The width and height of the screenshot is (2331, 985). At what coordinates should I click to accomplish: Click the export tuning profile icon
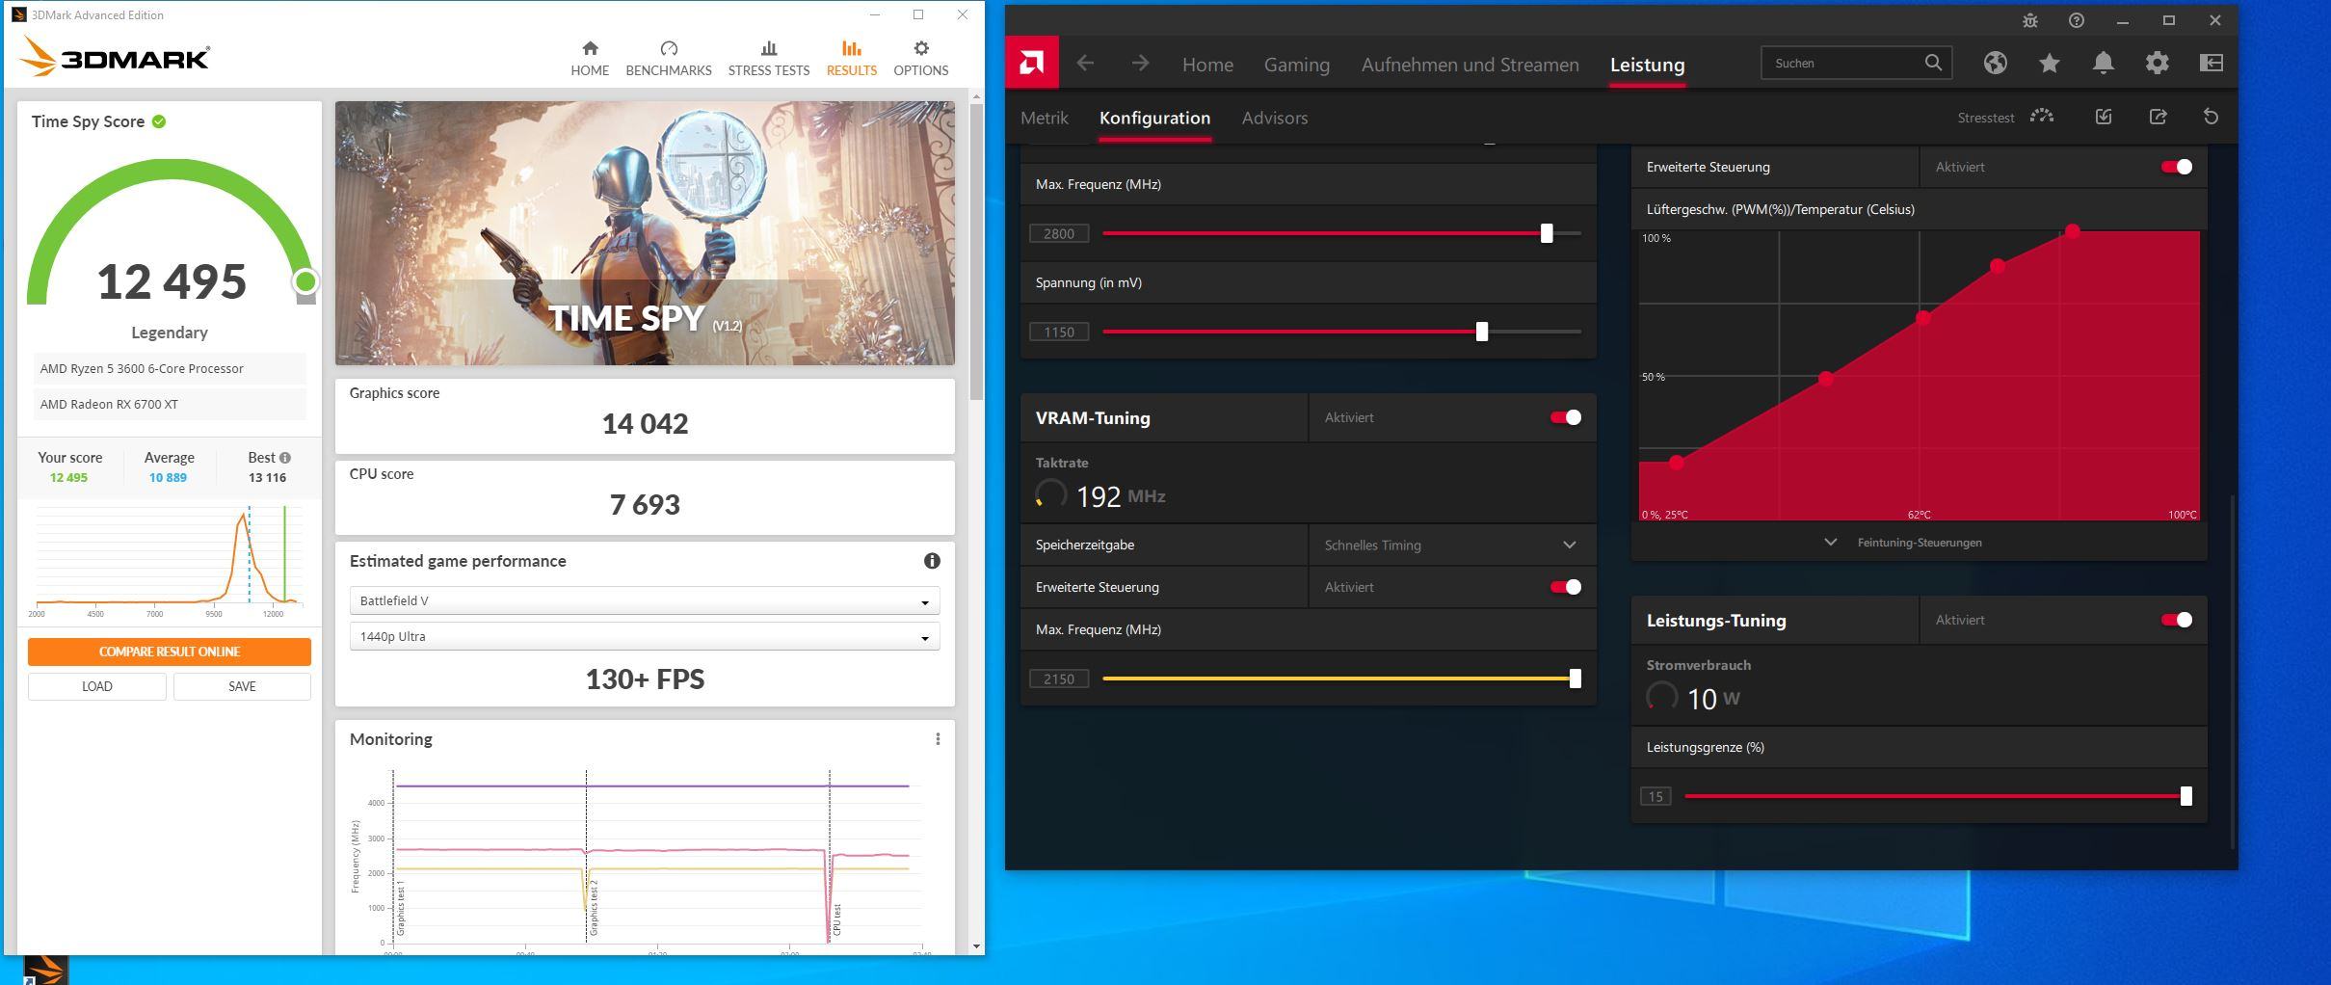pos(2158,117)
